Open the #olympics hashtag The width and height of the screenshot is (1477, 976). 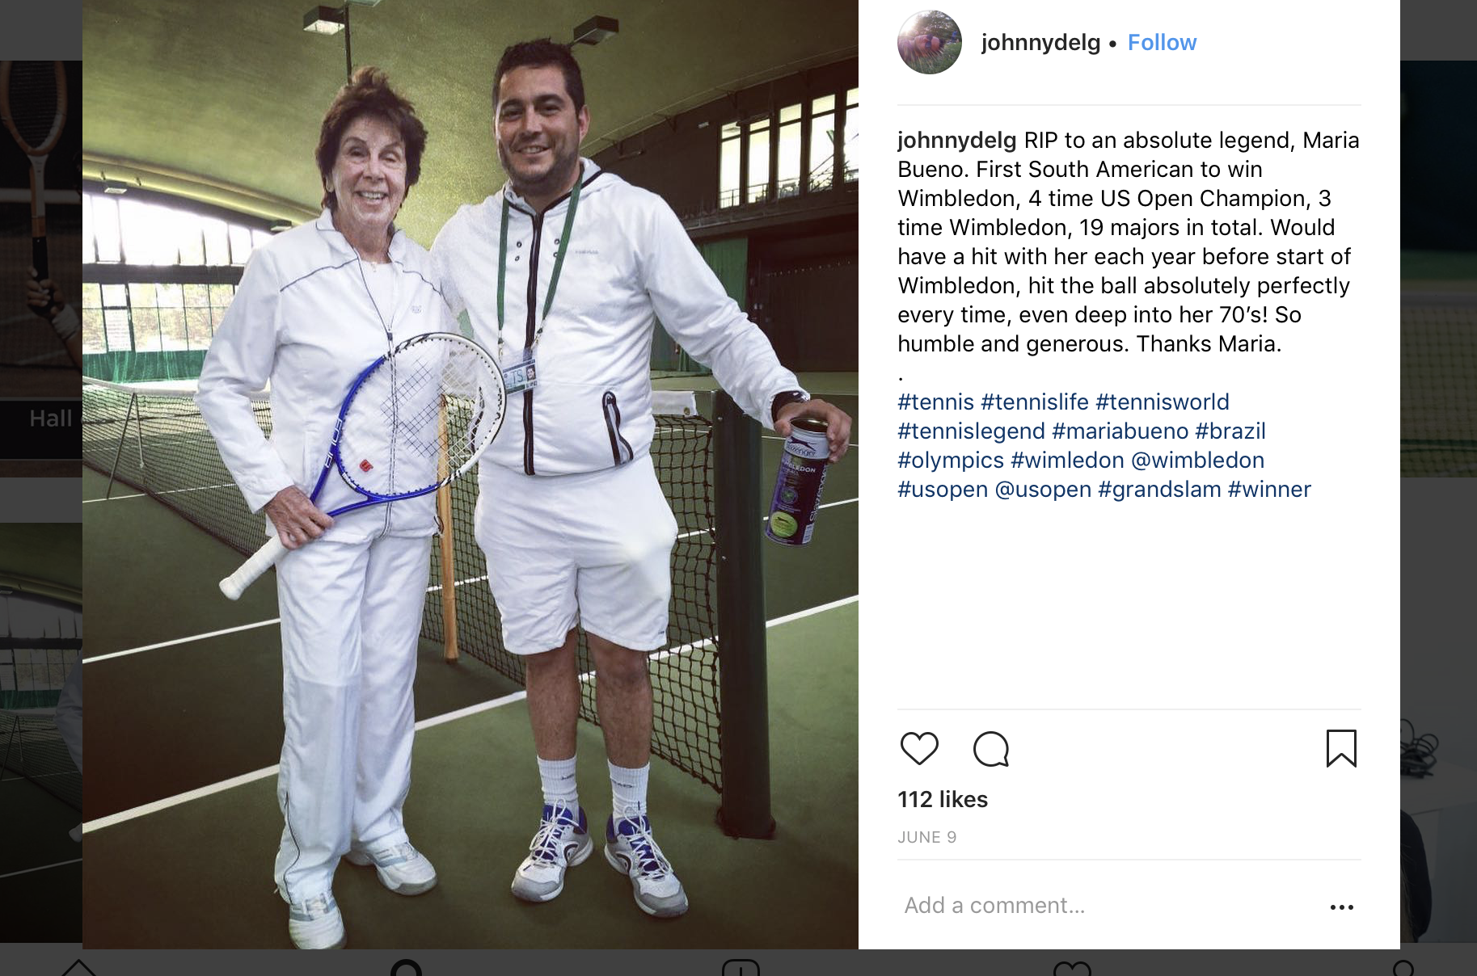(951, 461)
